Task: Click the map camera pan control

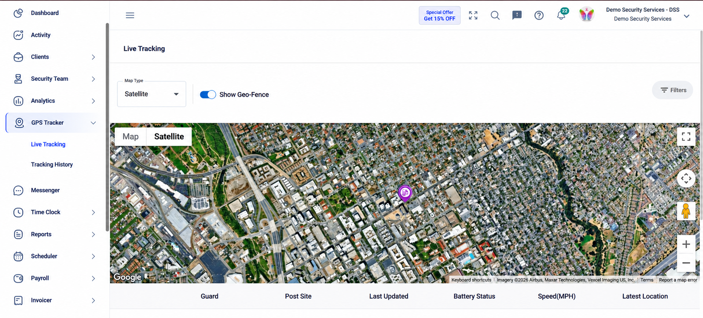Action: pyautogui.click(x=686, y=179)
